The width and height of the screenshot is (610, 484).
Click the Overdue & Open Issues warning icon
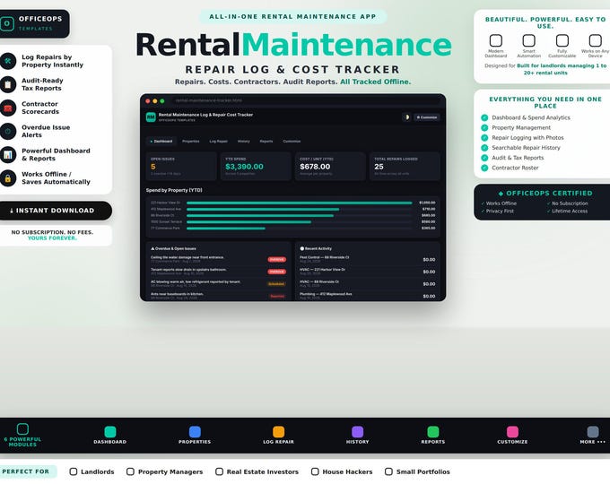[x=152, y=248]
